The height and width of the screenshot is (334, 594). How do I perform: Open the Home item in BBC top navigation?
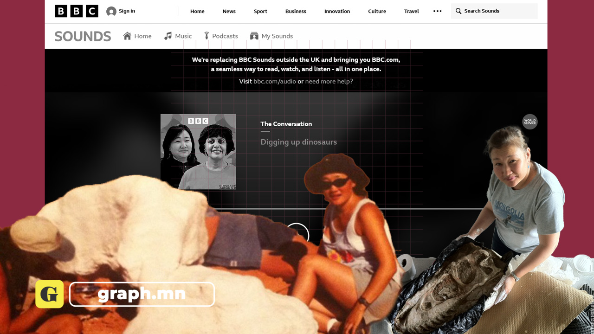click(x=197, y=11)
